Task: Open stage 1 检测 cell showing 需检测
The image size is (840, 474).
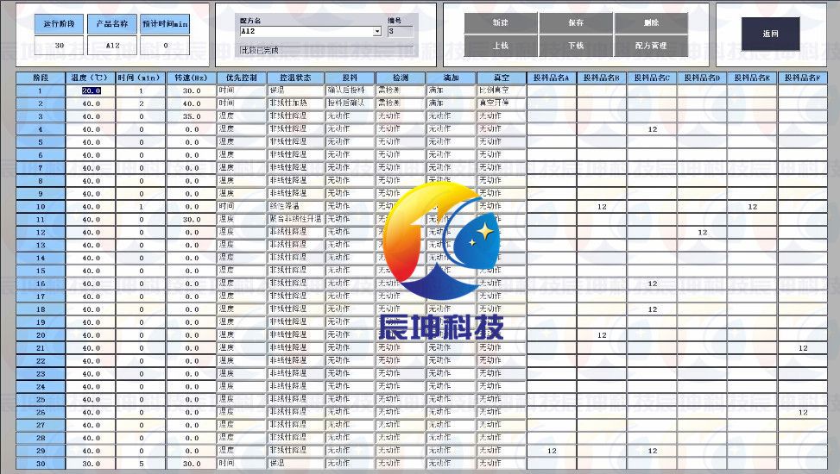Action: click(x=401, y=90)
